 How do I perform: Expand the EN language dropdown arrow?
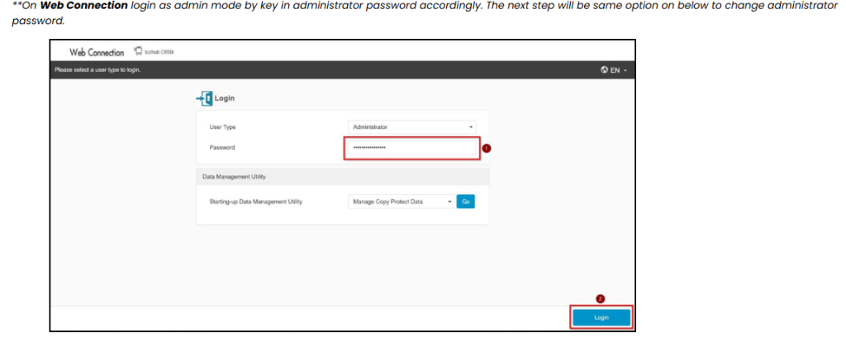tap(625, 71)
